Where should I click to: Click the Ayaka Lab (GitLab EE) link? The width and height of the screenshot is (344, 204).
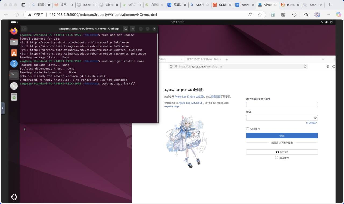(x=191, y=103)
